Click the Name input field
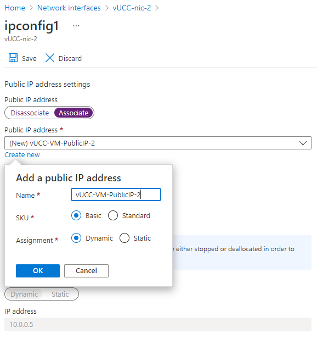Screen dimensions: 317x339 tap(116, 194)
